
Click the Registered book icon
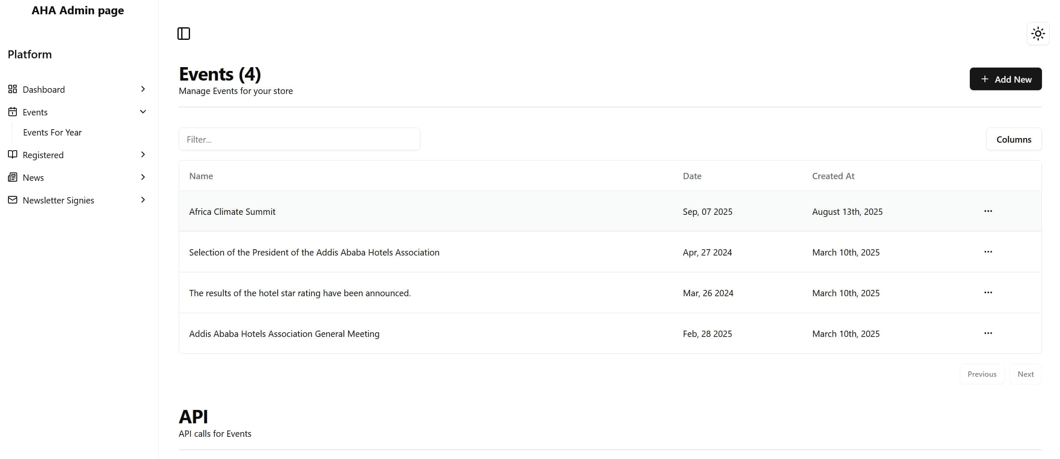(x=13, y=154)
